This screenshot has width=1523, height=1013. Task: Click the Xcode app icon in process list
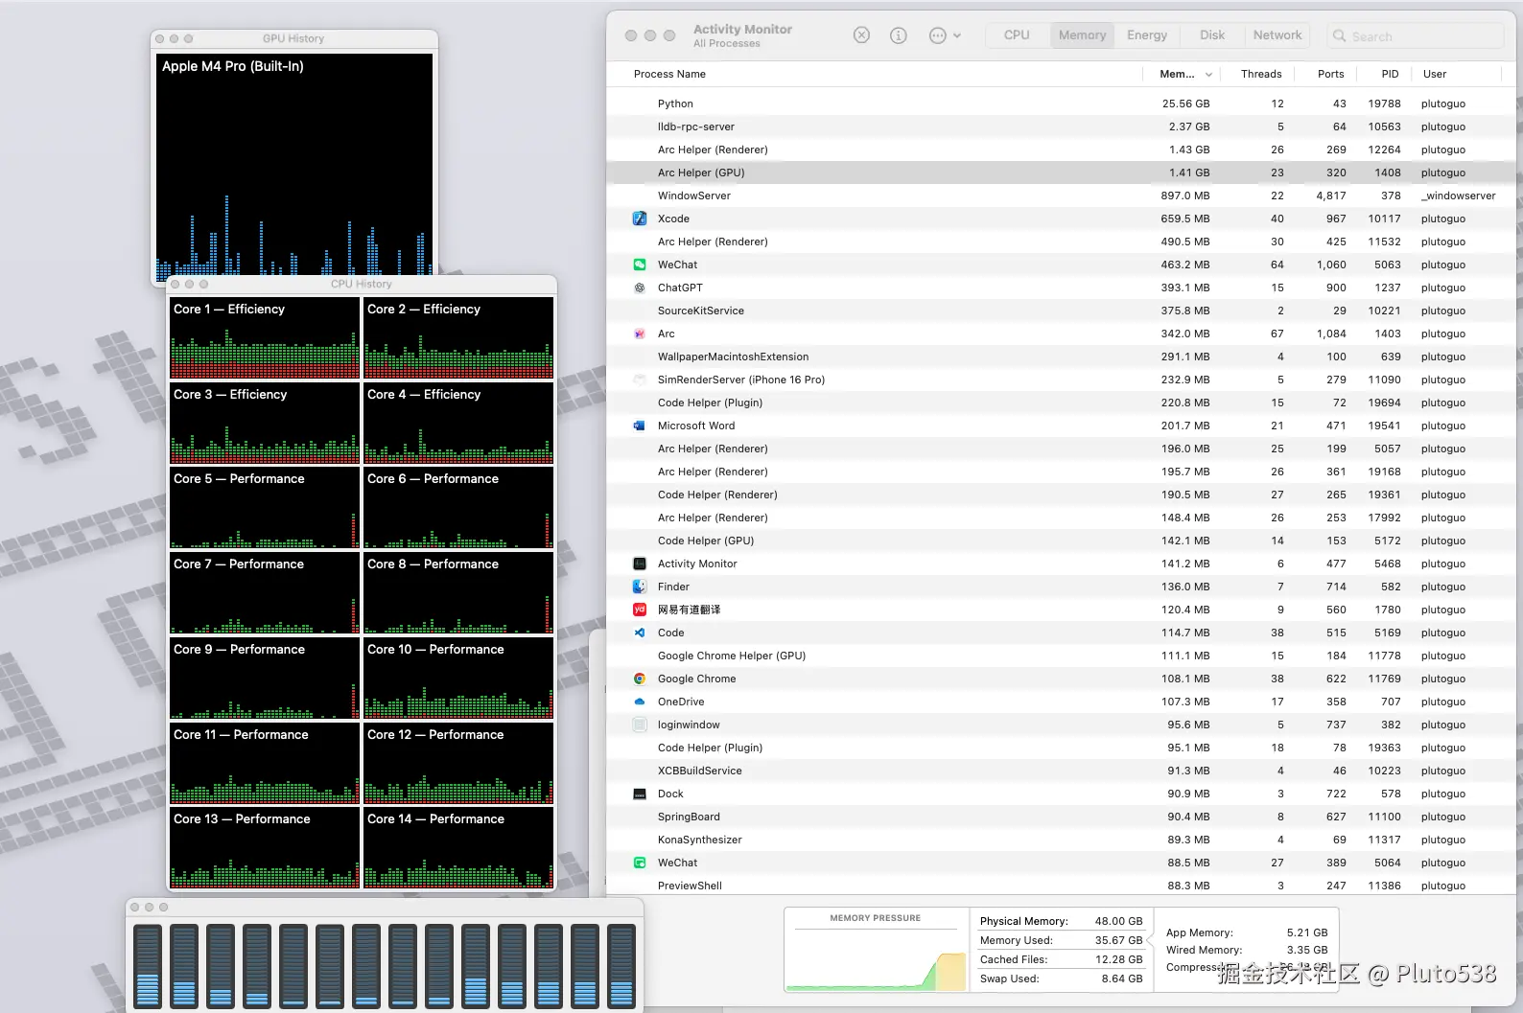point(640,219)
